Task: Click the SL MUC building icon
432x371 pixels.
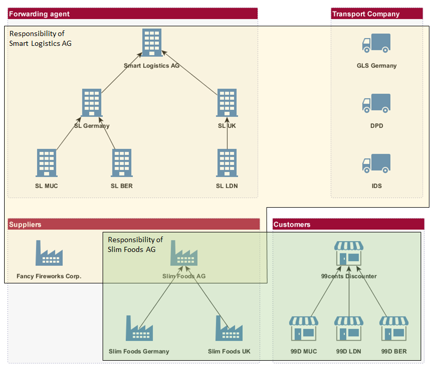Action: (46, 163)
